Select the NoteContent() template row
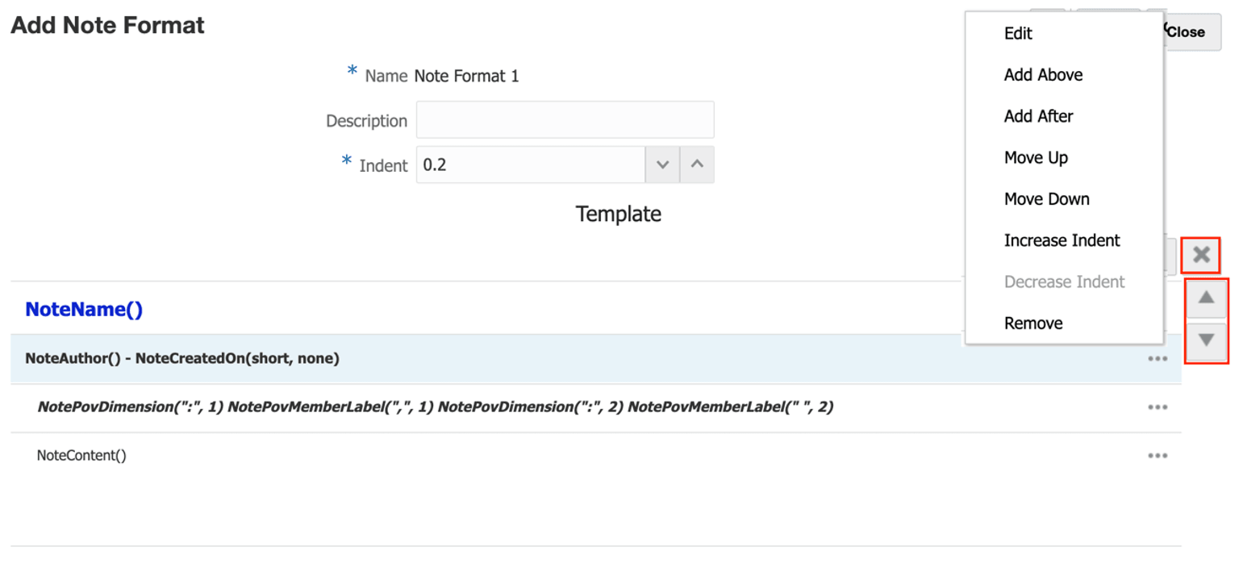The height and width of the screenshot is (563, 1239). (81, 456)
